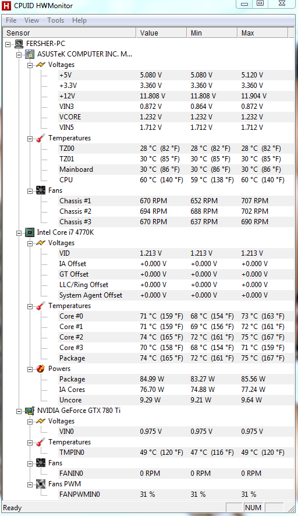Image resolution: width=298 pixels, height=516 pixels.
Task: Click the Value column header
Action: 161,33
